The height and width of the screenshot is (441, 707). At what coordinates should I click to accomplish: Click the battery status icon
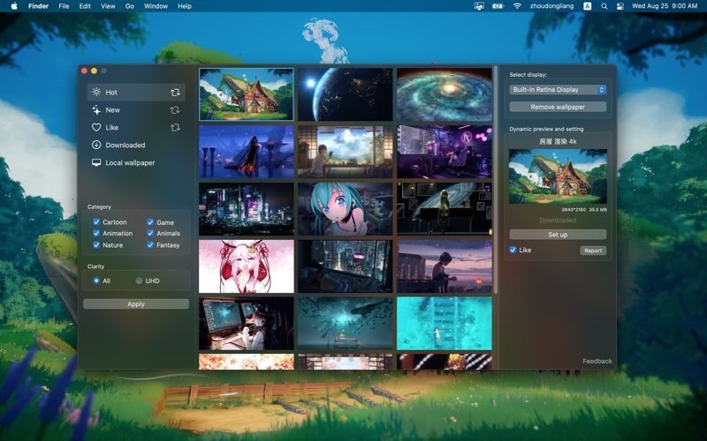498,6
